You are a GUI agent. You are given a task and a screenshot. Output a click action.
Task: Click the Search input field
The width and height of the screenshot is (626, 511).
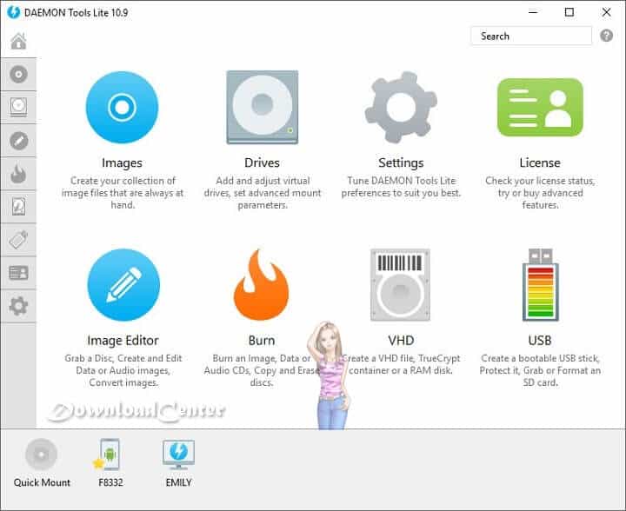531,36
